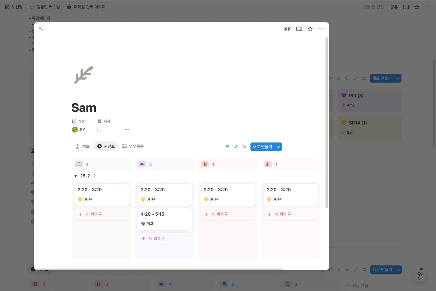Click the modal's vertical scrollbar

coord(326,122)
